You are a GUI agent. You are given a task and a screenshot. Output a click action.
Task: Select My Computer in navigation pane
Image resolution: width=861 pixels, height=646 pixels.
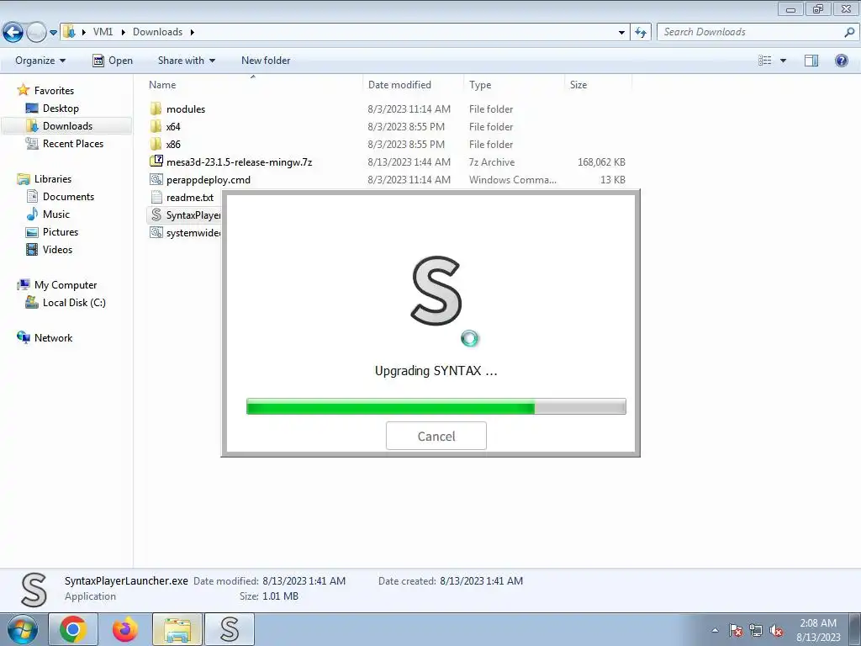coord(66,284)
